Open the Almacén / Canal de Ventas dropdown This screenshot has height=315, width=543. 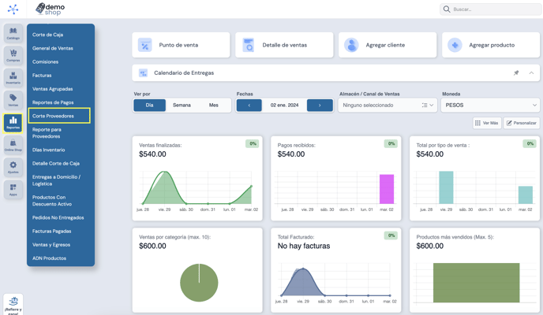[x=388, y=105]
